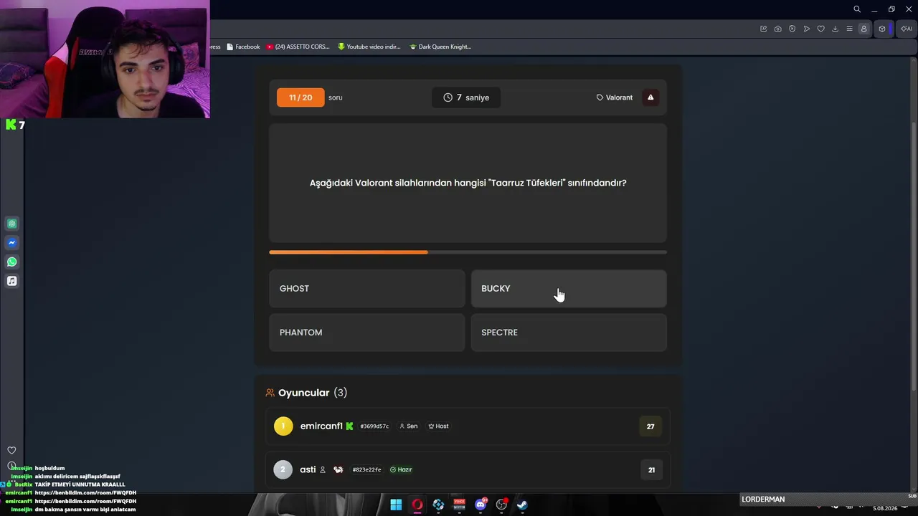Click the page vertical scrollbar
Image resolution: width=918 pixels, height=516 pixels.
913,256
